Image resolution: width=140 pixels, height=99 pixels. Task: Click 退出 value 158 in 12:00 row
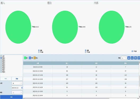click(125, 79)
